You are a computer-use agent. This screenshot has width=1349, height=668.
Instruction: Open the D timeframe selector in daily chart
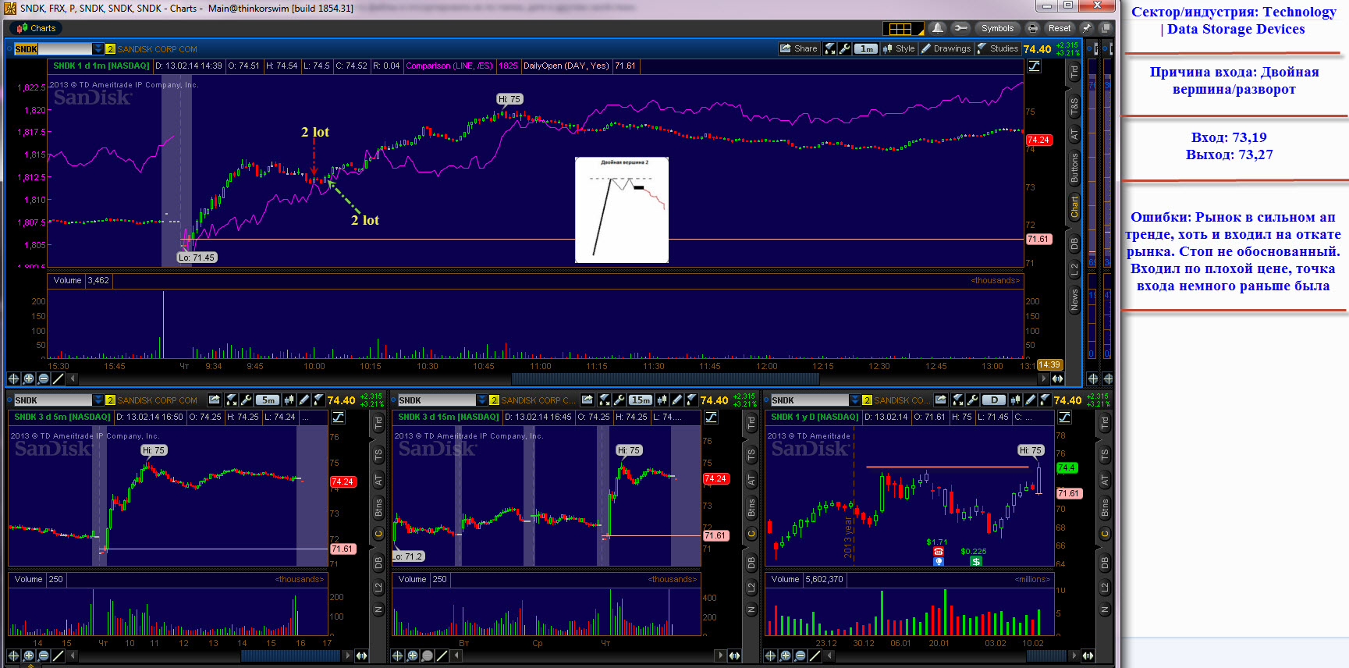tap(994, 400)
